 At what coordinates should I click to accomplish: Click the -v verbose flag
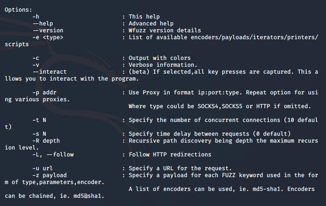coord(36,65)
